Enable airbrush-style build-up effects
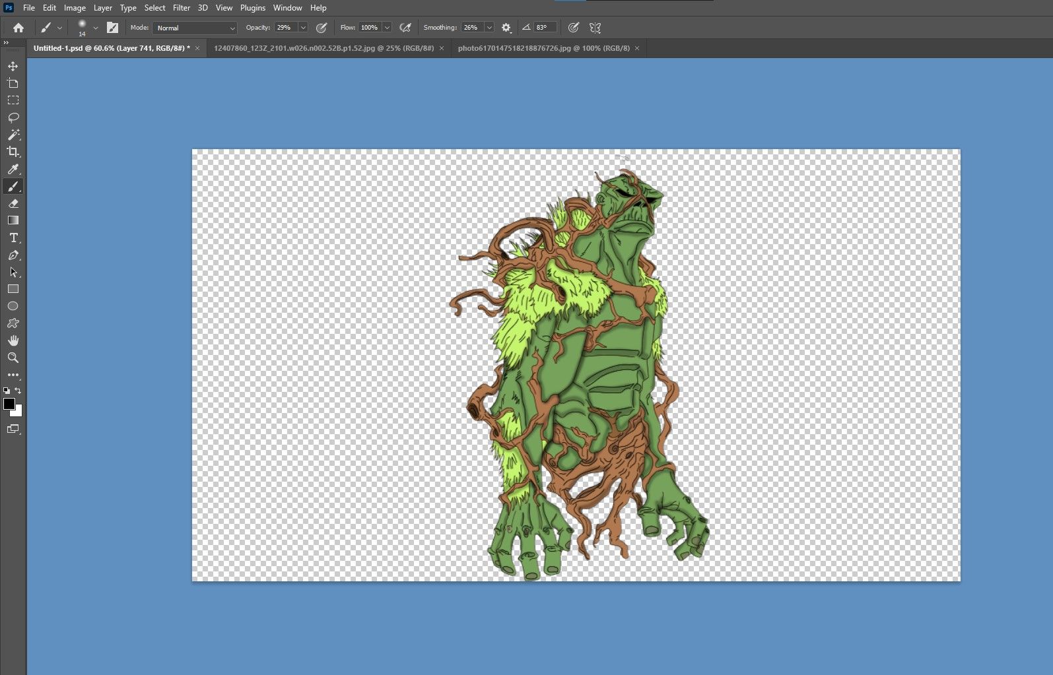The width and height of the screenshot is (1053, 675). pos(405,28)
